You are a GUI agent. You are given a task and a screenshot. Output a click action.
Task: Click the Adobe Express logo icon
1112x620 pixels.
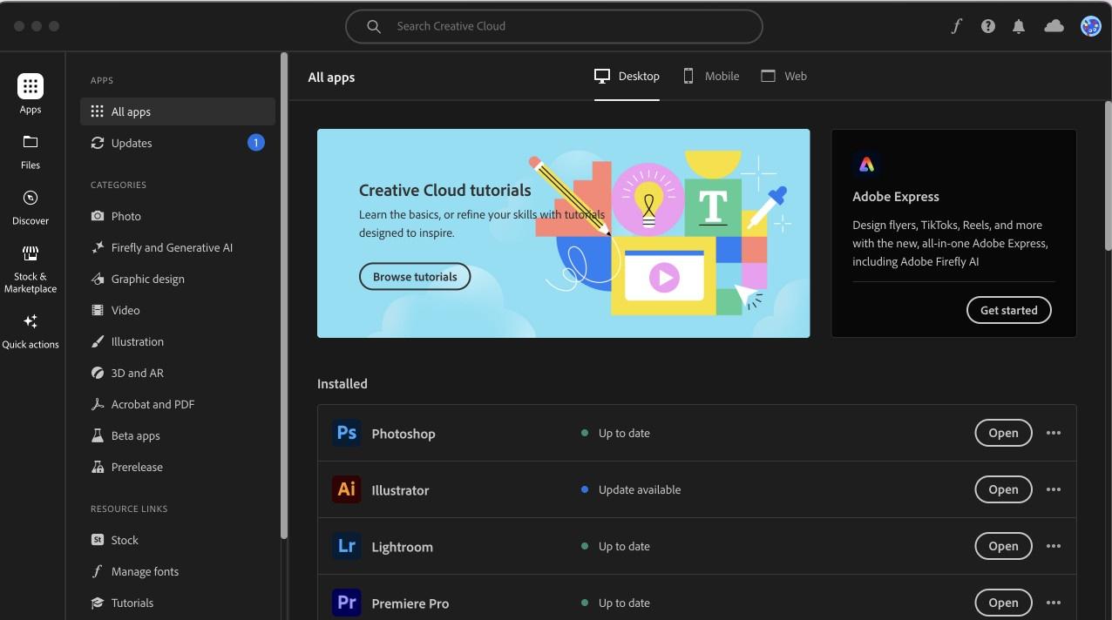pos(866,164)
